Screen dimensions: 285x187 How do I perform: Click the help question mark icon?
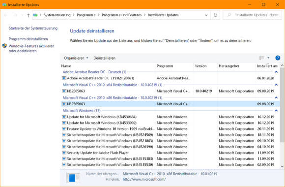pos(278,58)
